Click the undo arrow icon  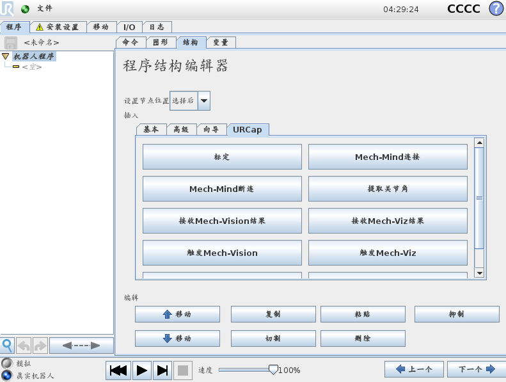tap(24, 346)
